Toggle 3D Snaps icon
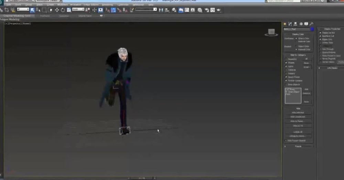Viewport: 344px width, 180px height. click(x=107, y=10)
